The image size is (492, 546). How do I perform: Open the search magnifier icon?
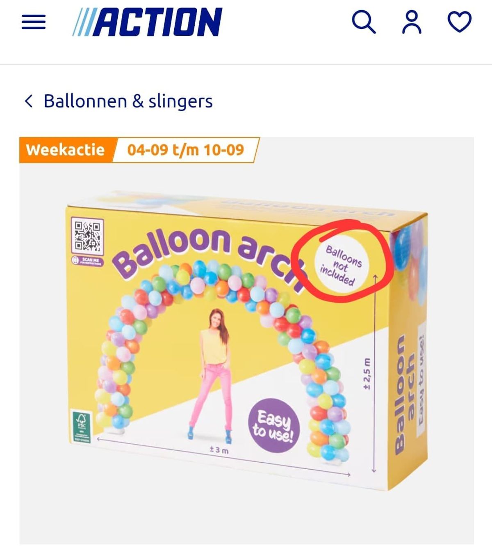tap(364, 22)
